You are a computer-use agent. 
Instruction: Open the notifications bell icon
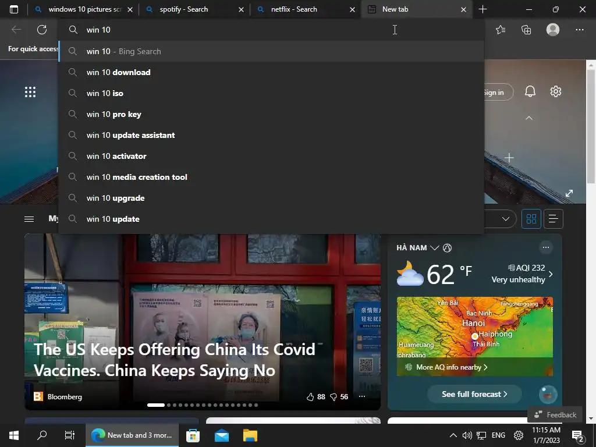tap(530, 91)
